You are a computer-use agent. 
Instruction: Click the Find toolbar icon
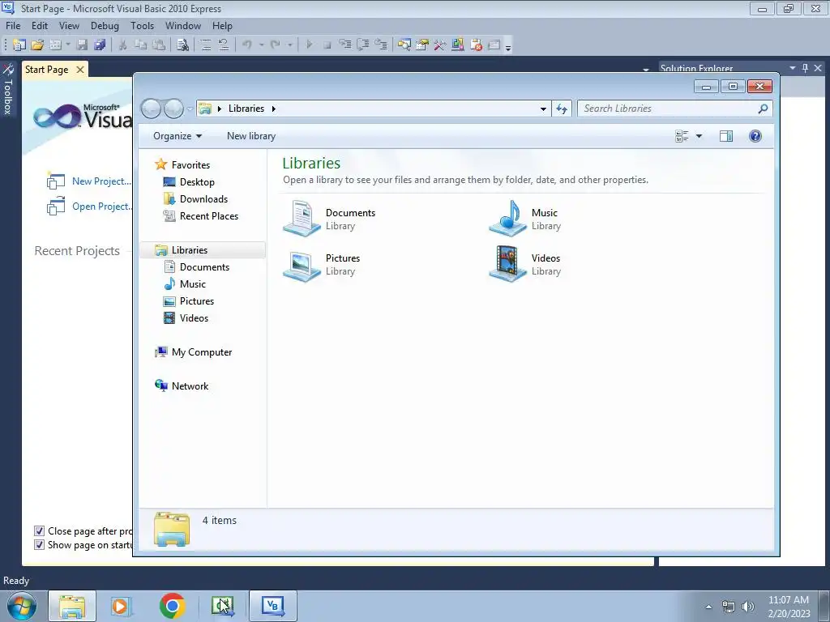pos(182,45)
